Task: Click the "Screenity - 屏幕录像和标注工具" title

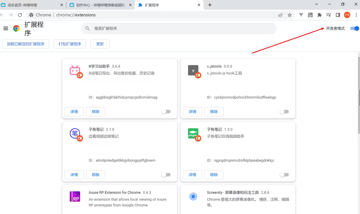Action: 233,193
